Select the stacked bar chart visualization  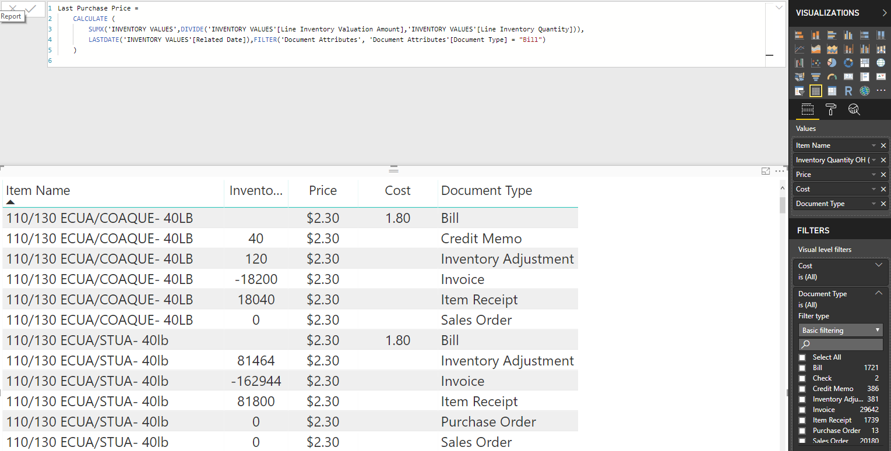pos(800,35)
